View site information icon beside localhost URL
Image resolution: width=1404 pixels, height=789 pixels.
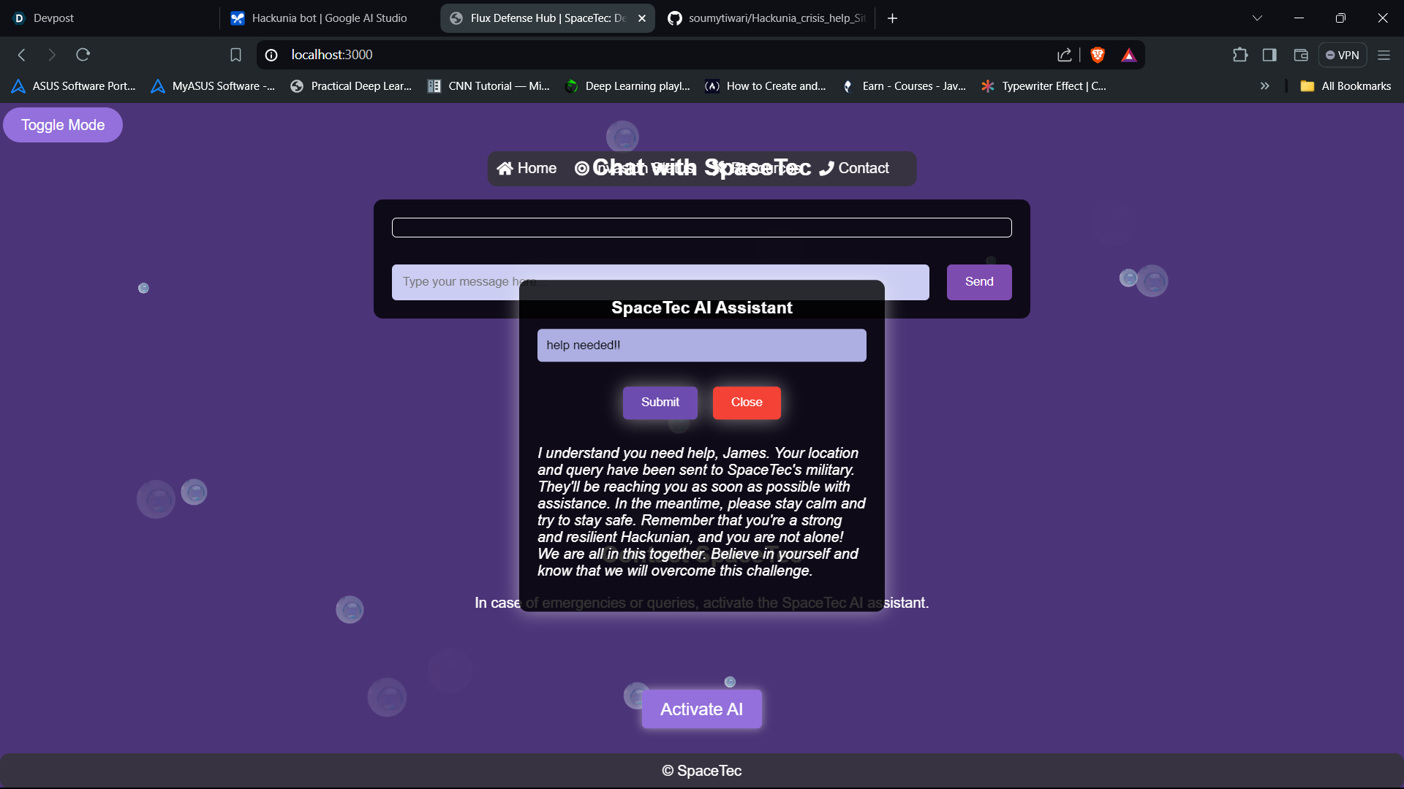(271, 55)
